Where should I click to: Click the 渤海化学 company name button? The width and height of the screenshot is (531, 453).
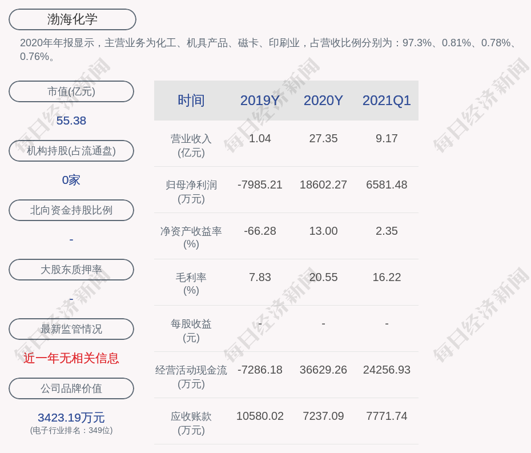[x=72, y=19]
